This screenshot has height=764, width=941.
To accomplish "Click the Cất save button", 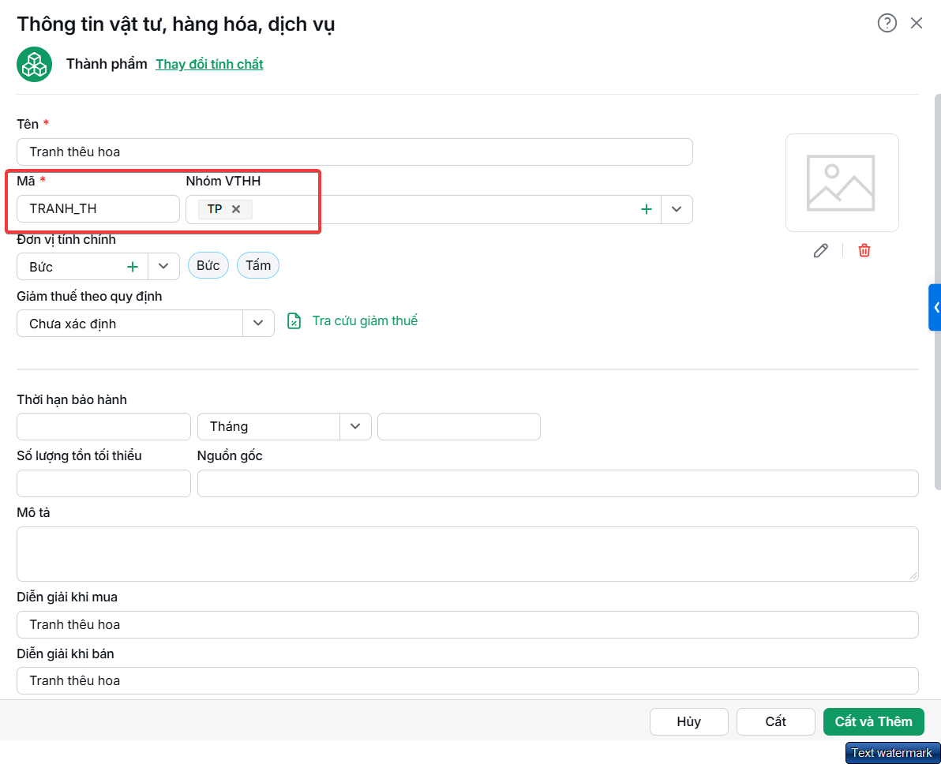I will (x=776, y=722).
